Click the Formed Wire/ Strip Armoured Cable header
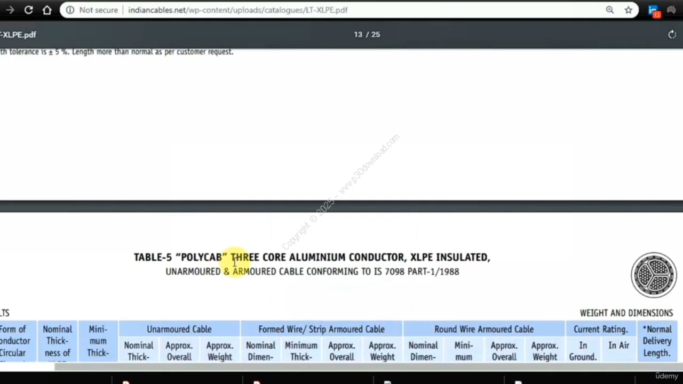 [322, 329]
